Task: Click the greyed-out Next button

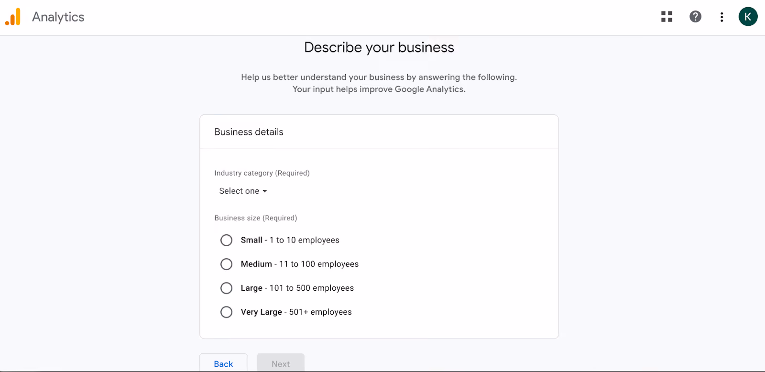Action: (281, 363)
